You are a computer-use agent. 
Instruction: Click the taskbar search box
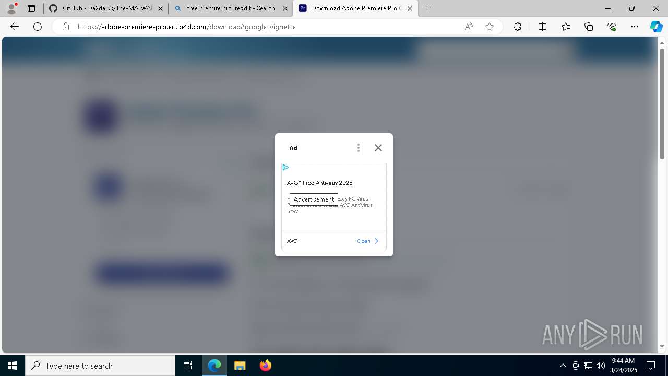tap(100, 366)
